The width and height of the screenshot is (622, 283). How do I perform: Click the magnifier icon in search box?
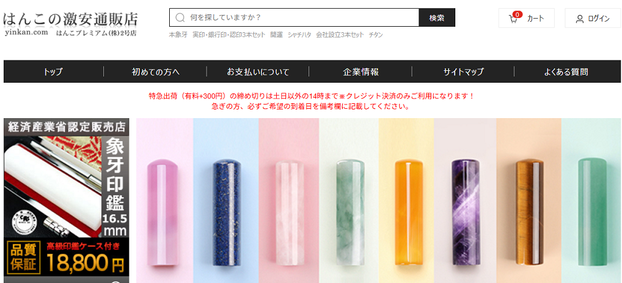pyautogui.click(x=180, y=17)
